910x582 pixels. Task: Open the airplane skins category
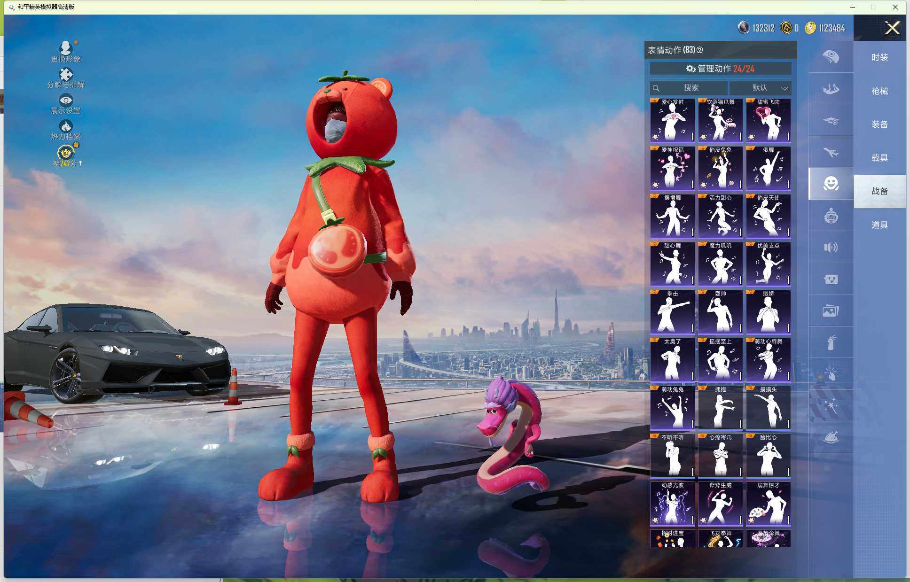click(x=831, y=152)
